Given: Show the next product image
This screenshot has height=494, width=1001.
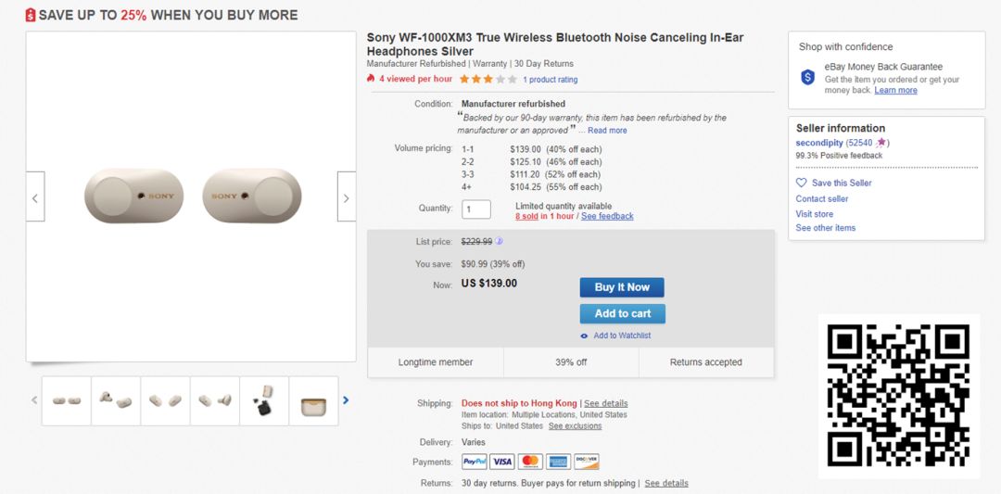Looking at the screenshot, I should [347, 197].
